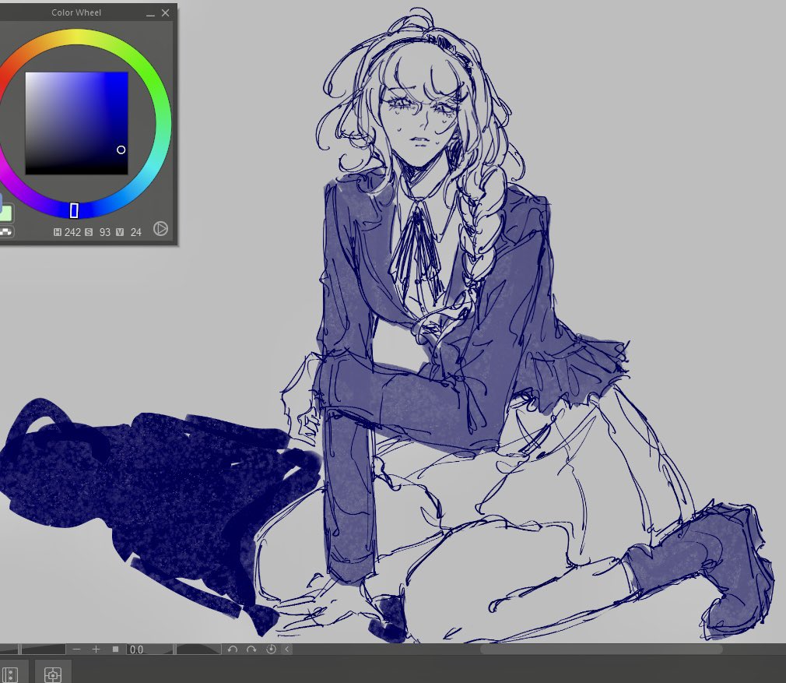786x683 pixels.
Task: Click the horizontal canvas scrollbar
Action: tap(601, 650)
